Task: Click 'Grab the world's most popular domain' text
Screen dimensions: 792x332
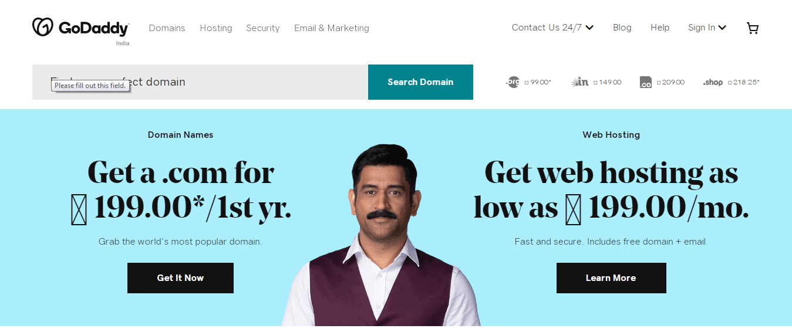Action: [180, 242]
